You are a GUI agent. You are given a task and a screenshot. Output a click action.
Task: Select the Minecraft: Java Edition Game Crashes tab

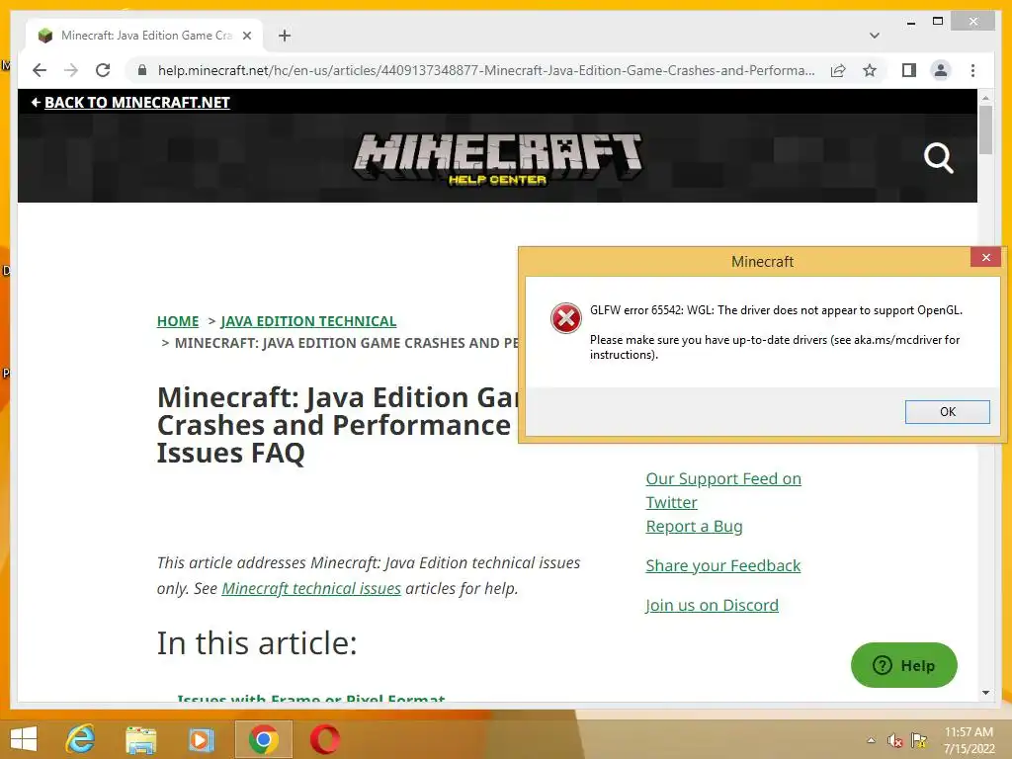(145, 36)
